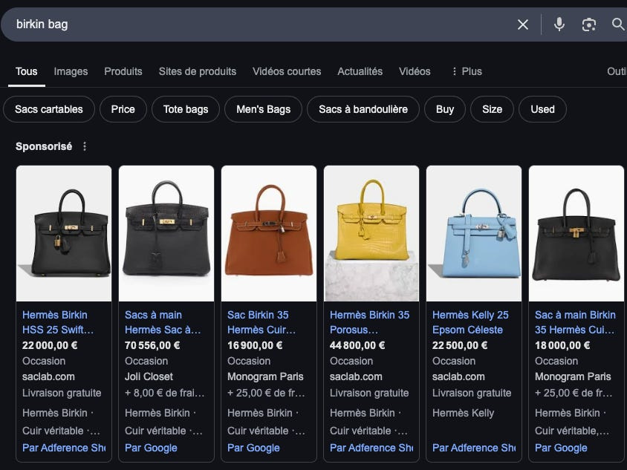627x470 pixels.
Task: Click the 44 800,00 € price
Action: point(357,345)
